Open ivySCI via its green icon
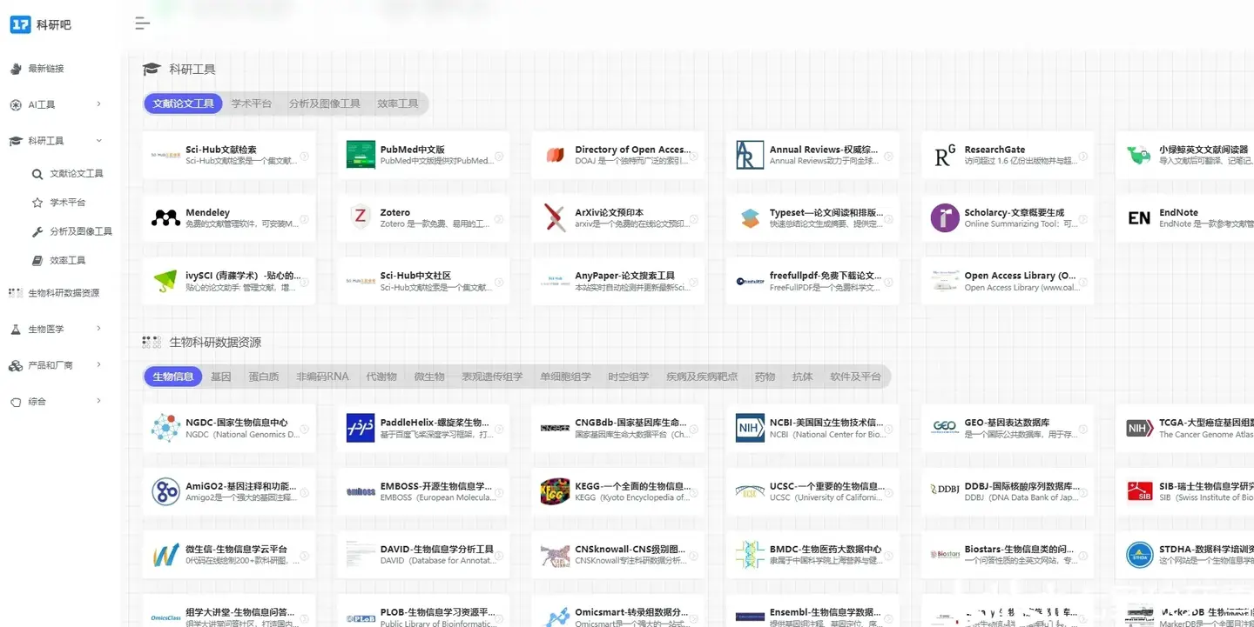The image size is (1254, 627). click(165, 281)
